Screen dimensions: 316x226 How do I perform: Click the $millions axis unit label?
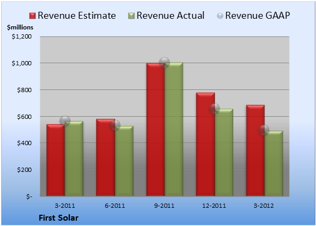[20, 27]
